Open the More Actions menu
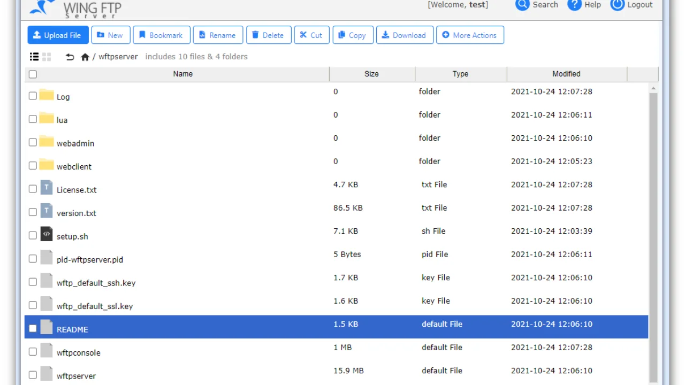685x385 pixels. pyautogui.click(x=470, y=35)
